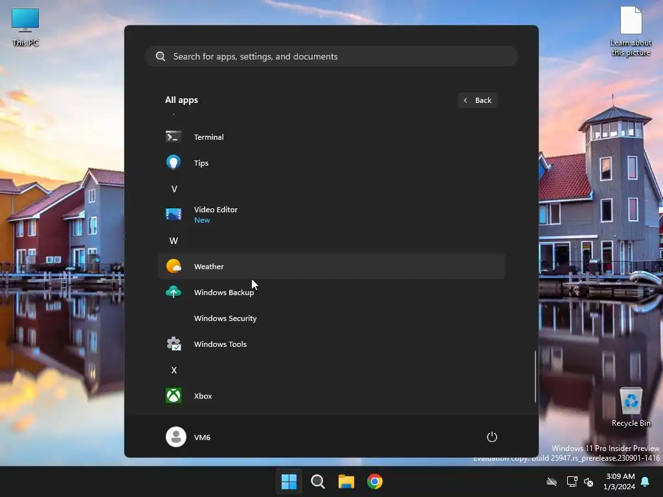Image resolution: width=663 pixels, height=497 pixels.
Task: Open File Explorer from the taskbar
Action: click(x=346, y=481)
